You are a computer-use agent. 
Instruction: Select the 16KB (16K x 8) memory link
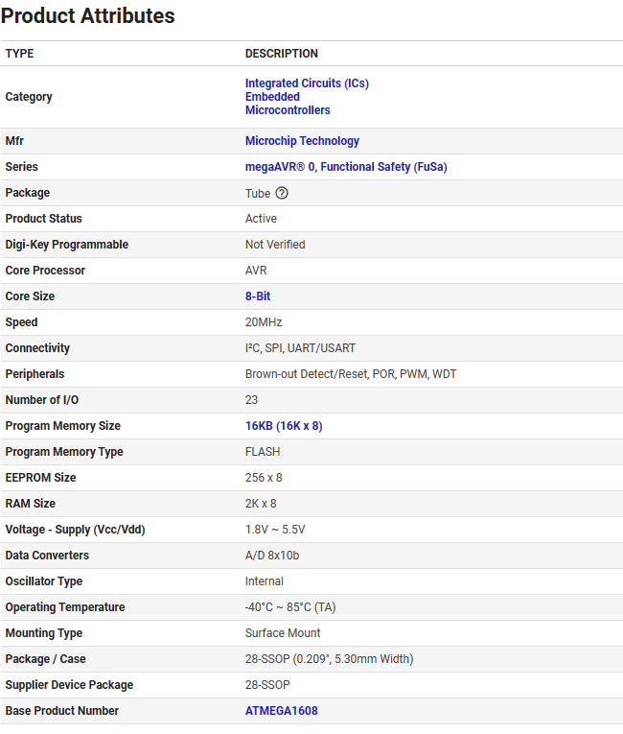284,426
